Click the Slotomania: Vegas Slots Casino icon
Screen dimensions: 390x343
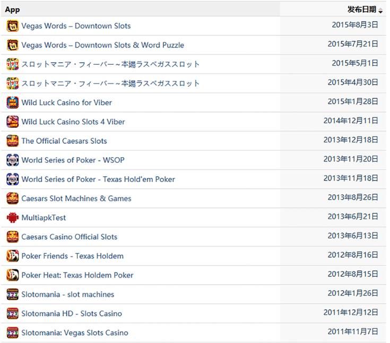tap(12, 332)
